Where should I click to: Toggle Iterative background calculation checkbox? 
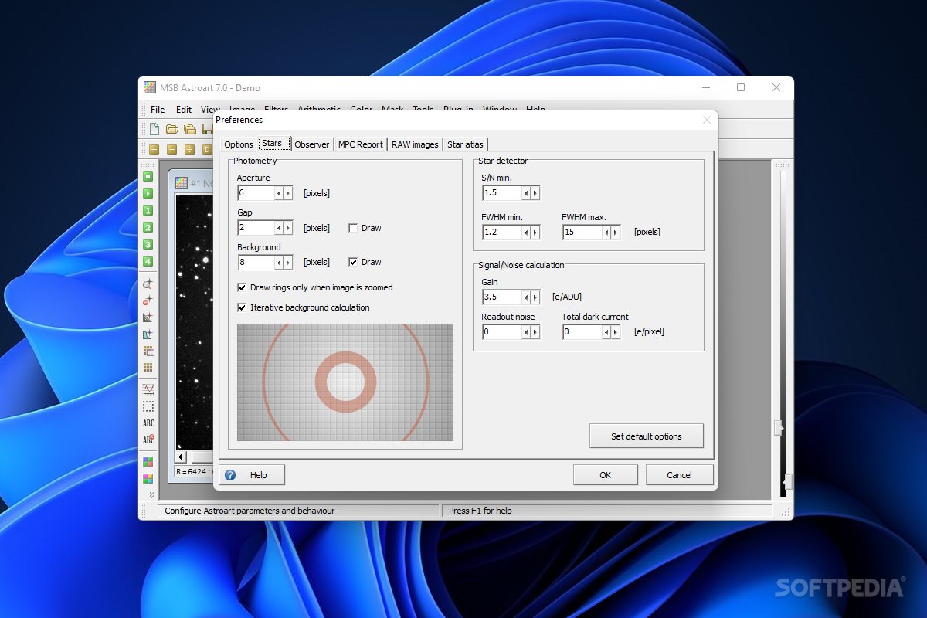tap(242, 307)
